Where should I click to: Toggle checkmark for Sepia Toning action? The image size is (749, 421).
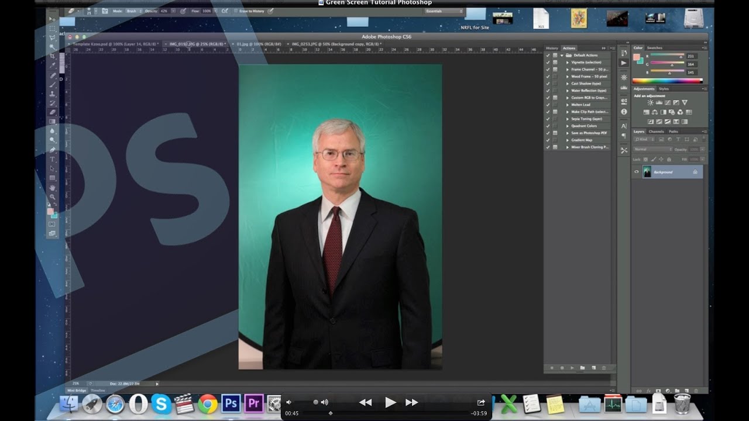pyautogui.click(x=548, y=119)
